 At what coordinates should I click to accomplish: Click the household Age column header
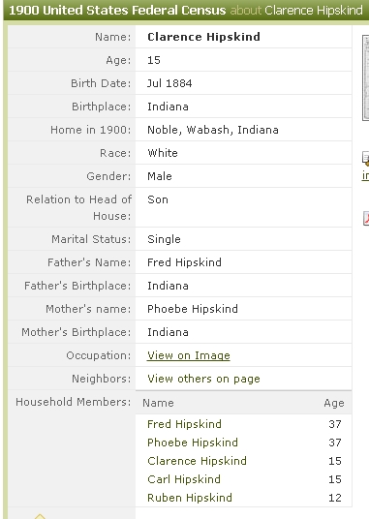click(334, 403)
